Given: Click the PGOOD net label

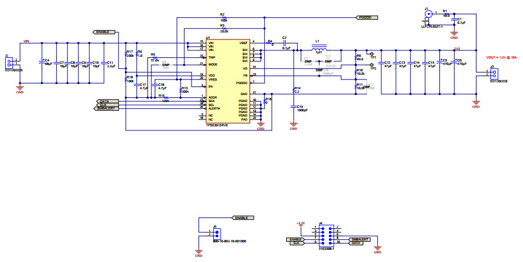Looking at the screenshot, I should coord(365,18).
